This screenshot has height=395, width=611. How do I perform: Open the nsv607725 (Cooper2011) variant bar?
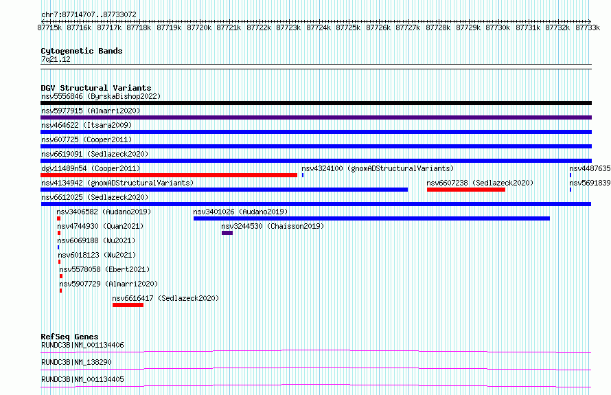(x=316, y=146)
